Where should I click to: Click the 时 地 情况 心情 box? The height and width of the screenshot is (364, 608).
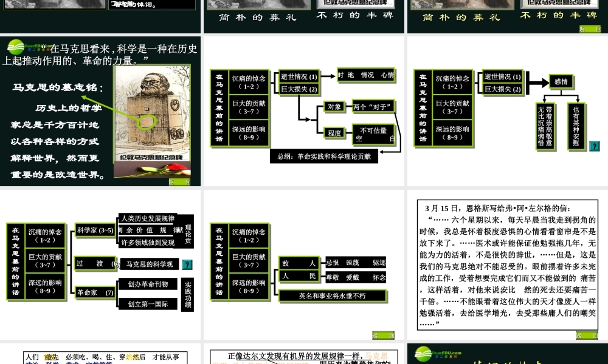coord(365,75)
